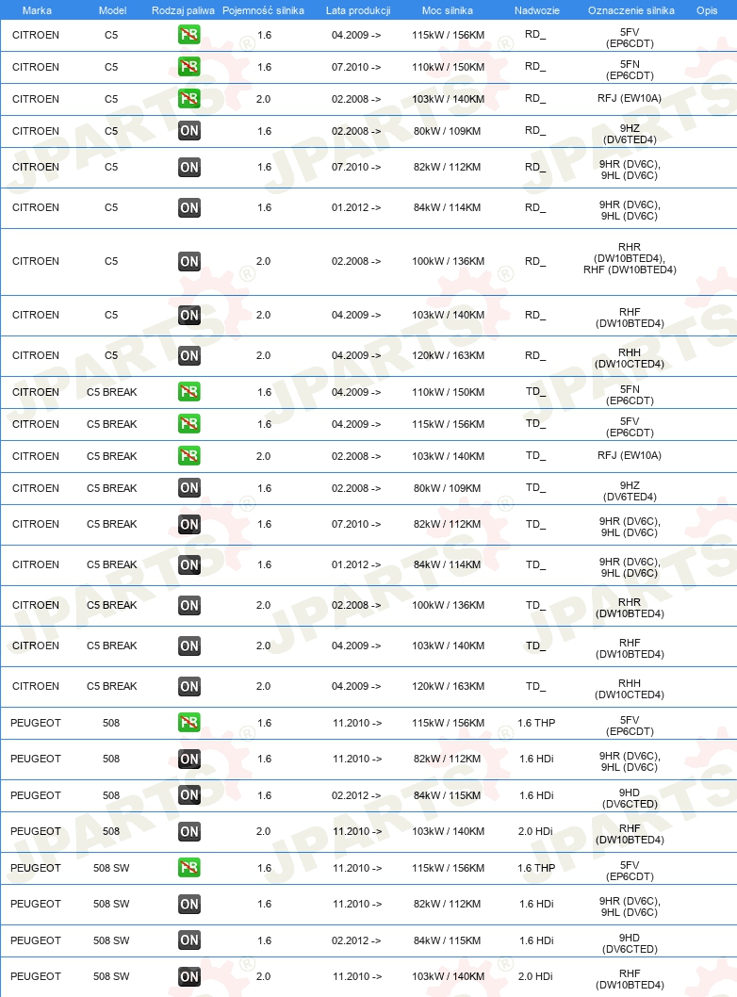Click diesel ON icon for 508 SW 2.0 HDi
Image resolution: width=737 pixels, height=997 pixels.
click(x=188, y=976)
